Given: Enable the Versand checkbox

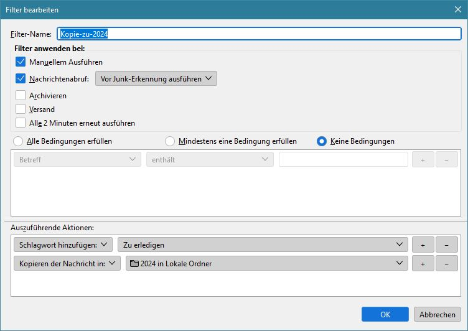Looking at the screenshot, I should [x=21, y=109].
